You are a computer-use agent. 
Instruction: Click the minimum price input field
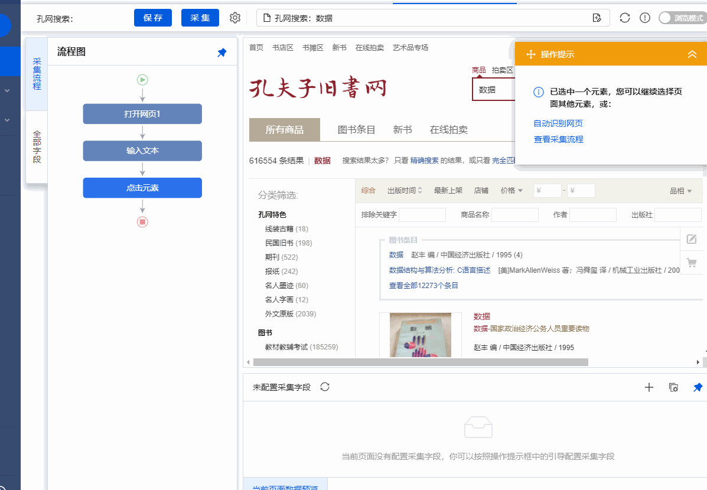(548, 191)
